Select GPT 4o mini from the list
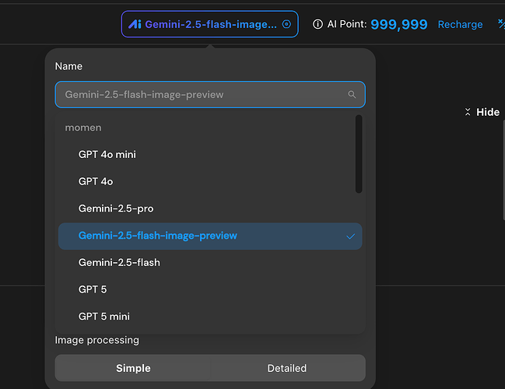 pos(107,154)
